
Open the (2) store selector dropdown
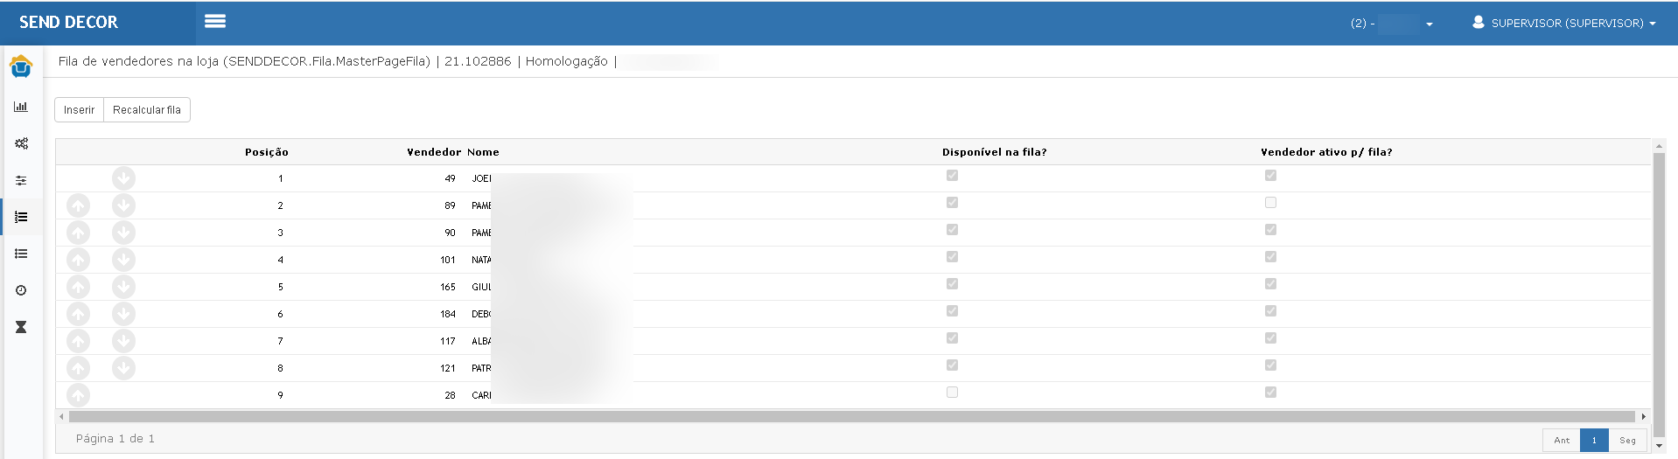coord(1392,24)
